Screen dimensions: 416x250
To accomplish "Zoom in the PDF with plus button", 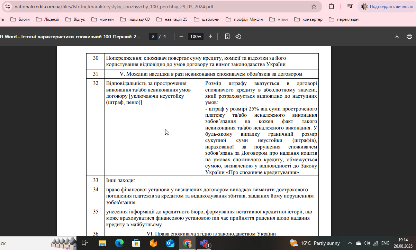I will coord(210,36).
